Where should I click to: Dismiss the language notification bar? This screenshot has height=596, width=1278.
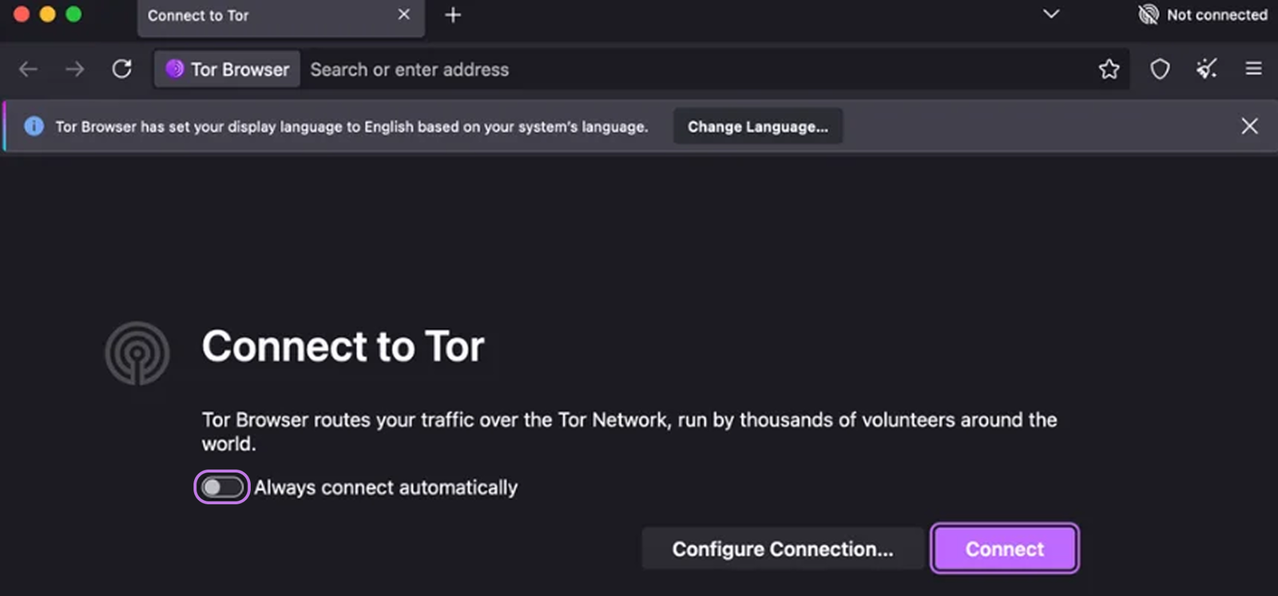1249,126
